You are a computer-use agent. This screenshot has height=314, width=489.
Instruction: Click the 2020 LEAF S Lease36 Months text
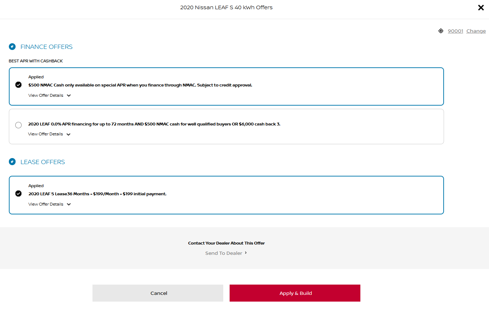97,194
